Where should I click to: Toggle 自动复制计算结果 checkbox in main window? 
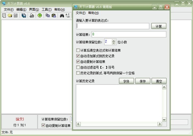point(43,125)
